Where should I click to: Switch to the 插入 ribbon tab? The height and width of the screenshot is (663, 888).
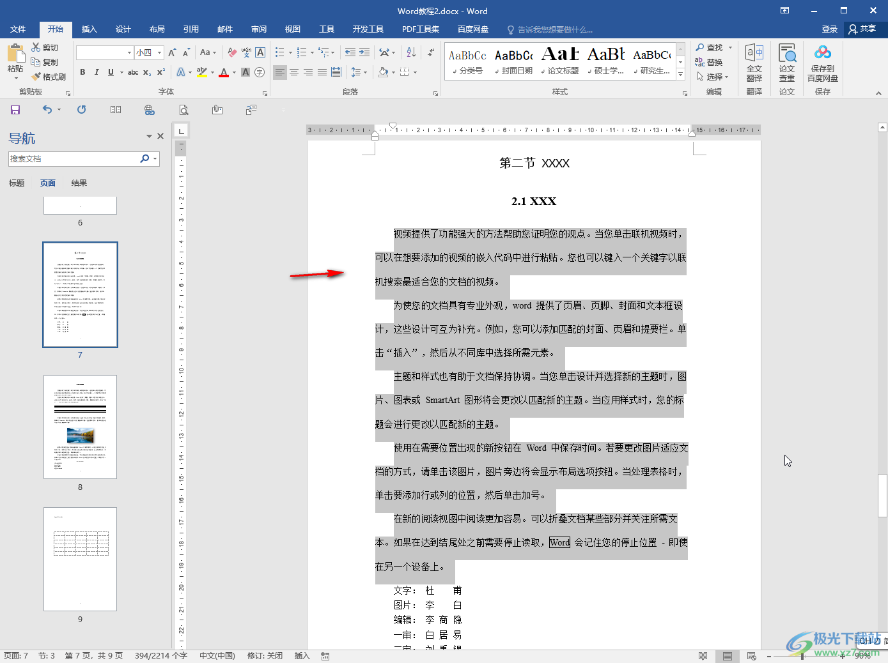coord(90,29)
